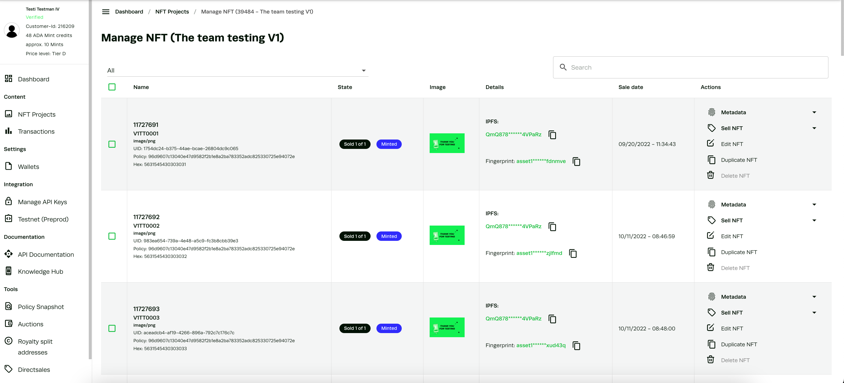
Task: Copy fingerprint of NFT V1TT0002
Action: pyautogui.click(x=573, y=254)
